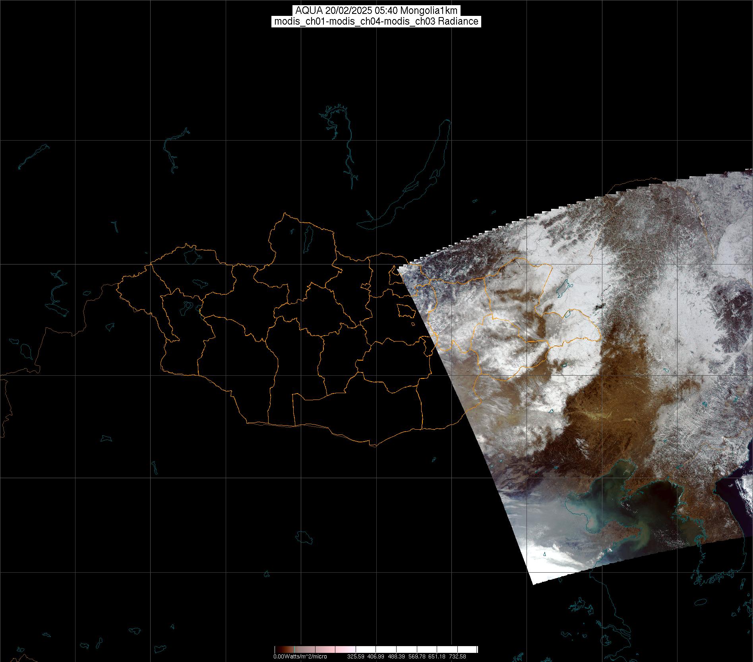
Task: Click the 0.00Watts/m^2/micro scale label
Action: tap(300, 656)
